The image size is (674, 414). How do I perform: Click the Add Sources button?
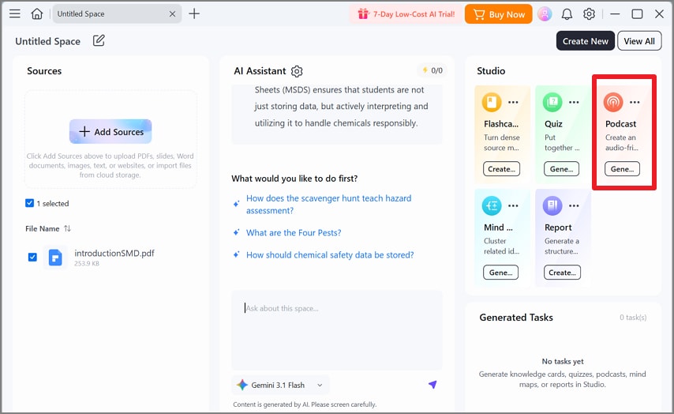pos(110,131)
